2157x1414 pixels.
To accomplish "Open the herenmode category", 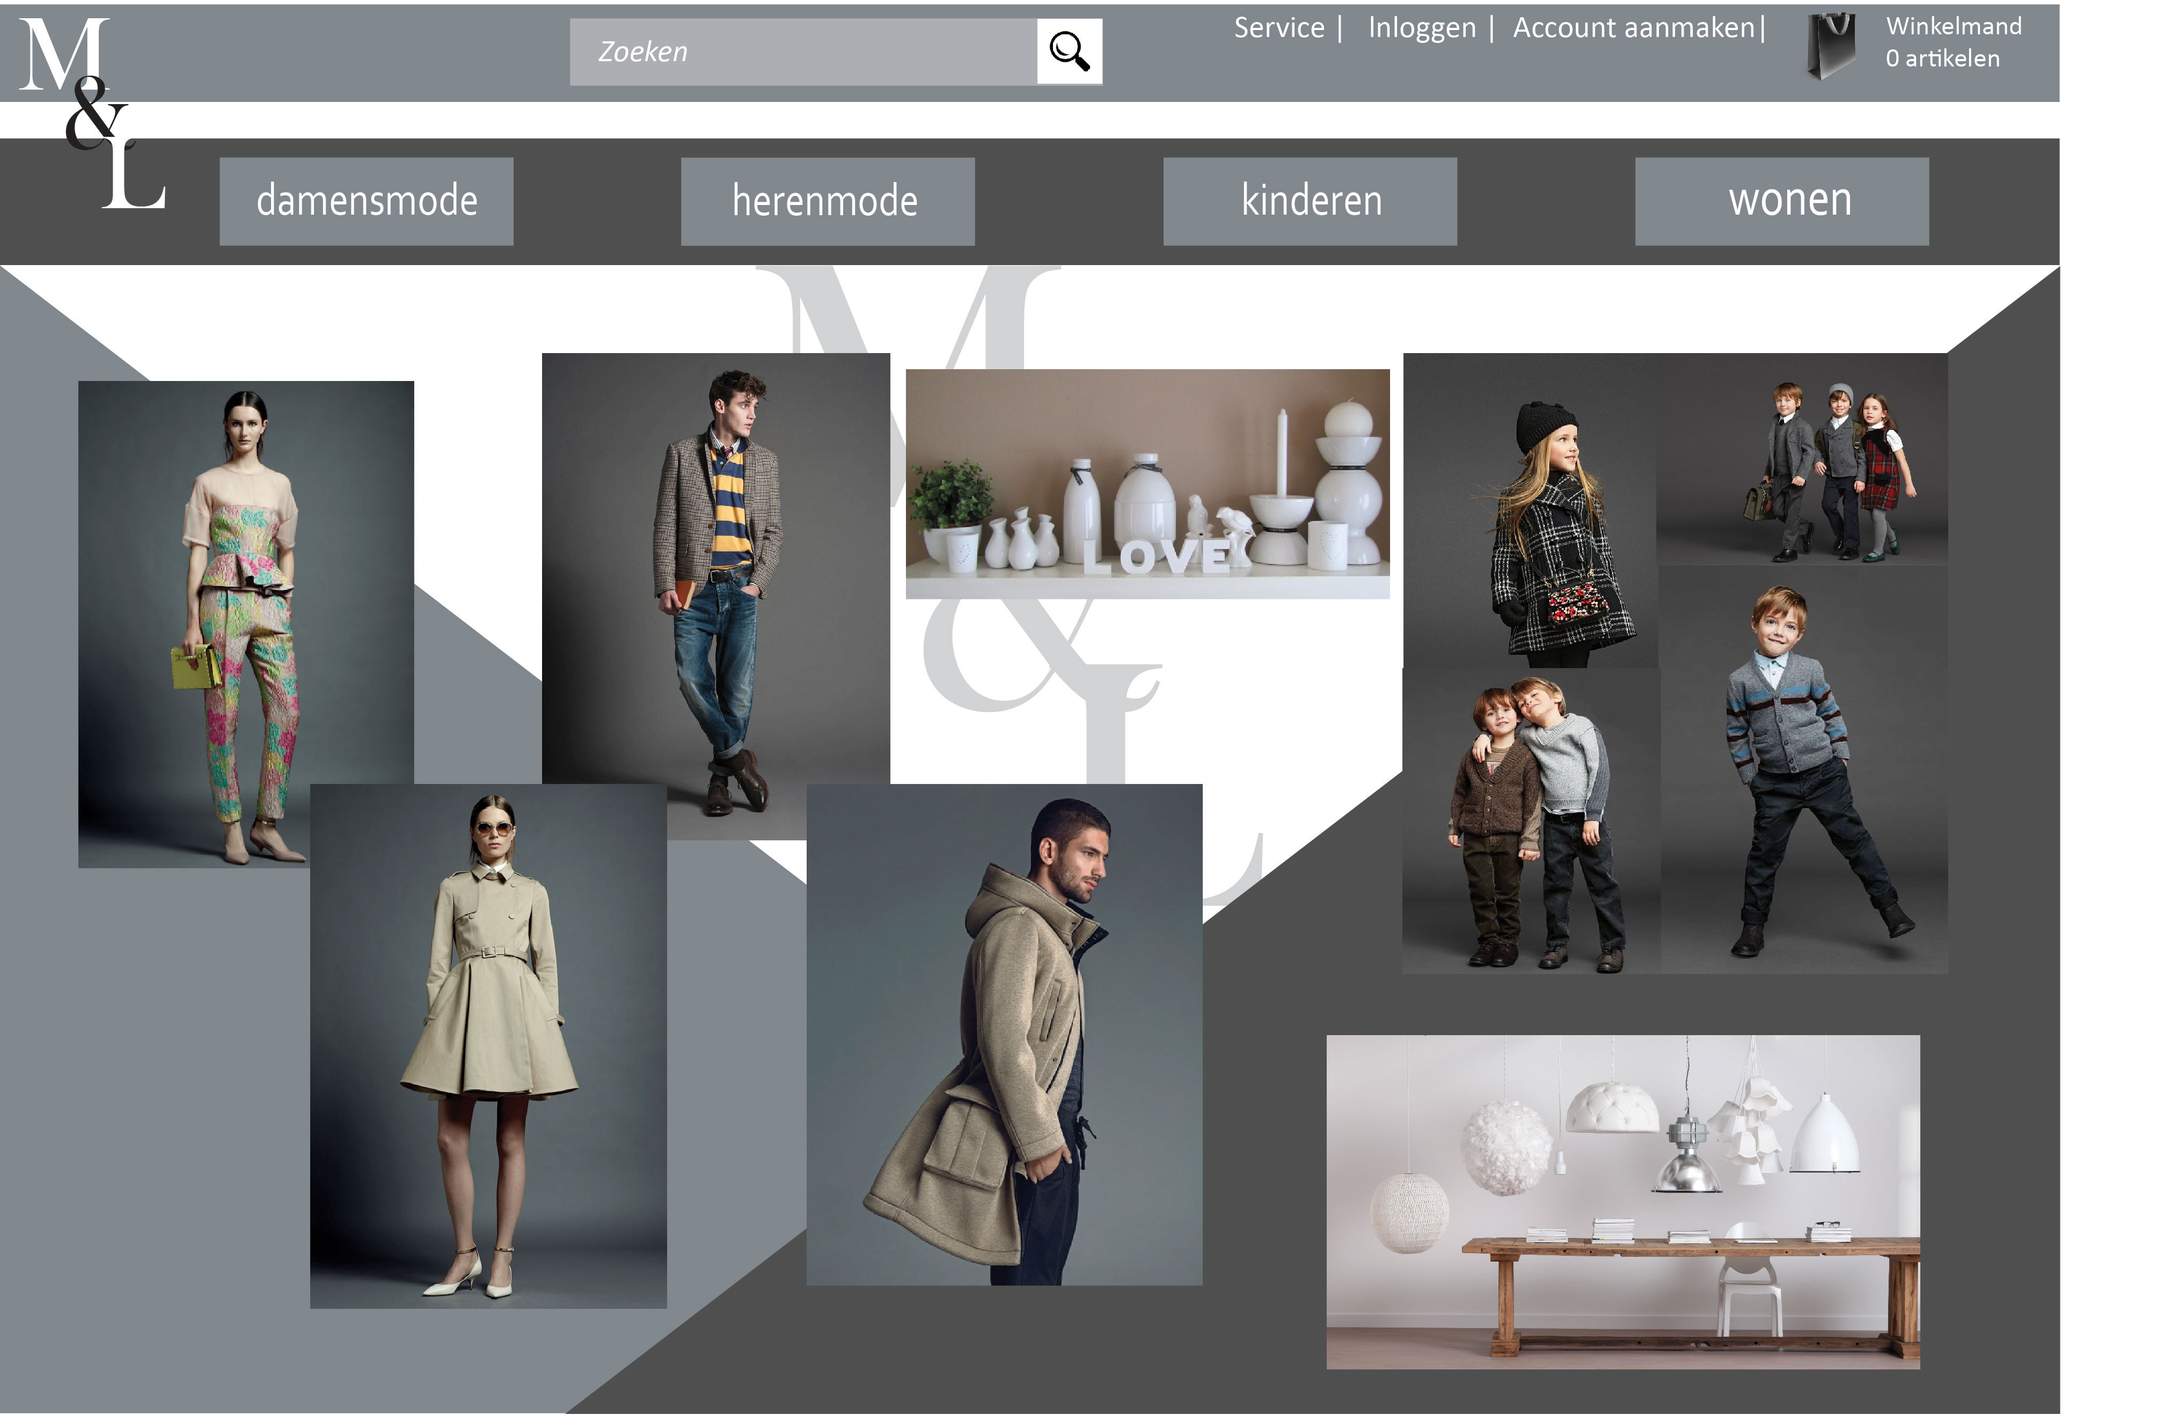I will 827,201.
